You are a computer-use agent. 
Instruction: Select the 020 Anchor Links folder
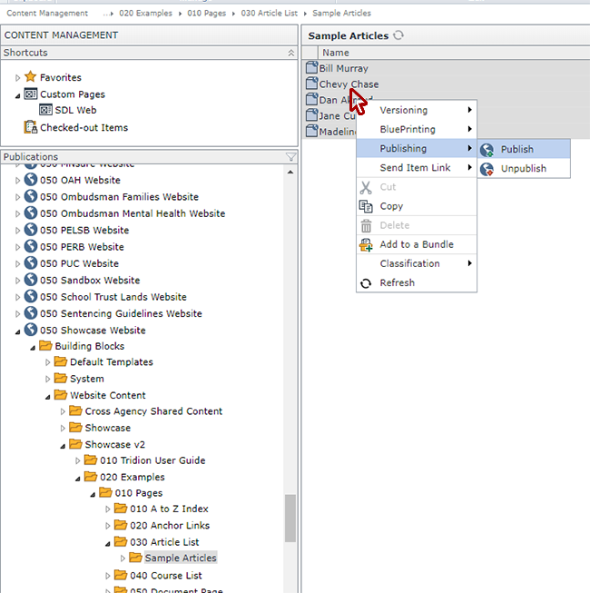169,526
